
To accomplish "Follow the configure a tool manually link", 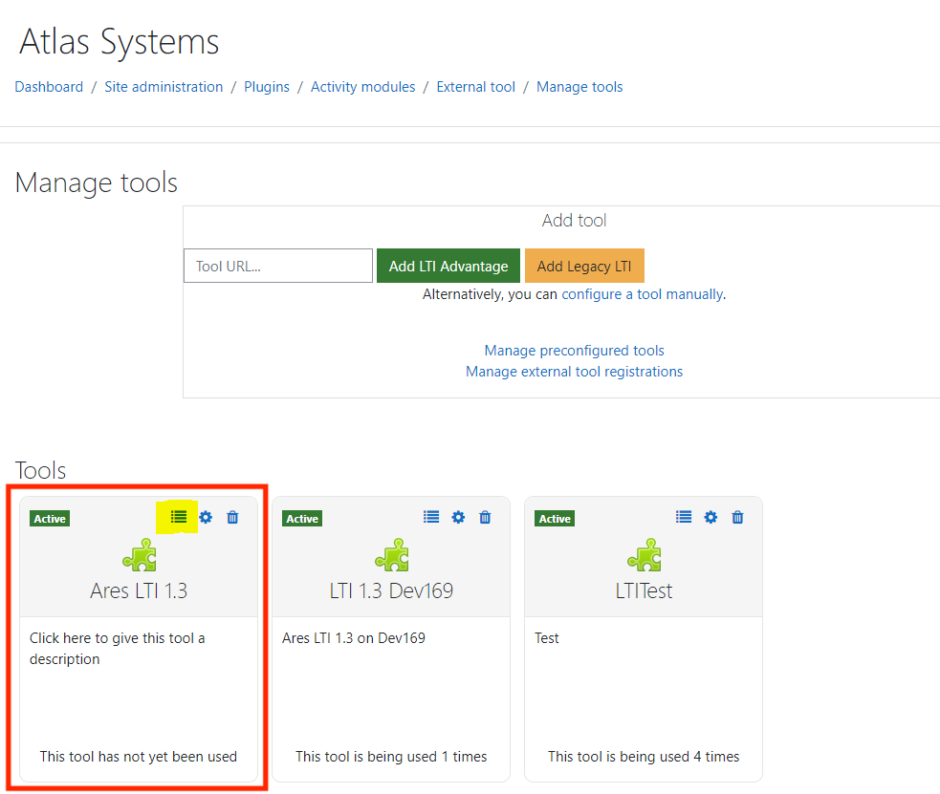I will click(x=642, y=294).
